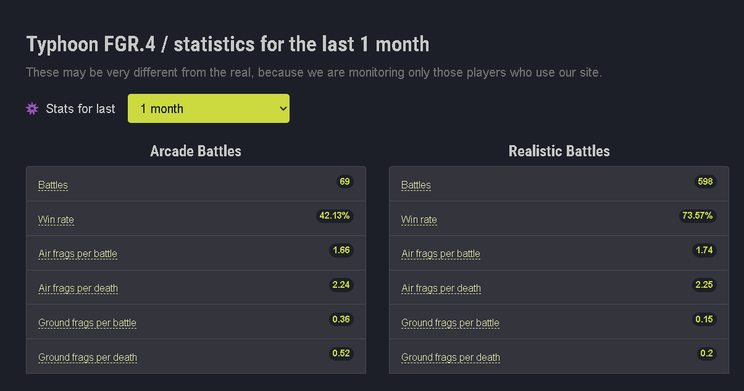Click Win rate link under Arcade Battles
744x391 pixels.
[x=56, y=219]
